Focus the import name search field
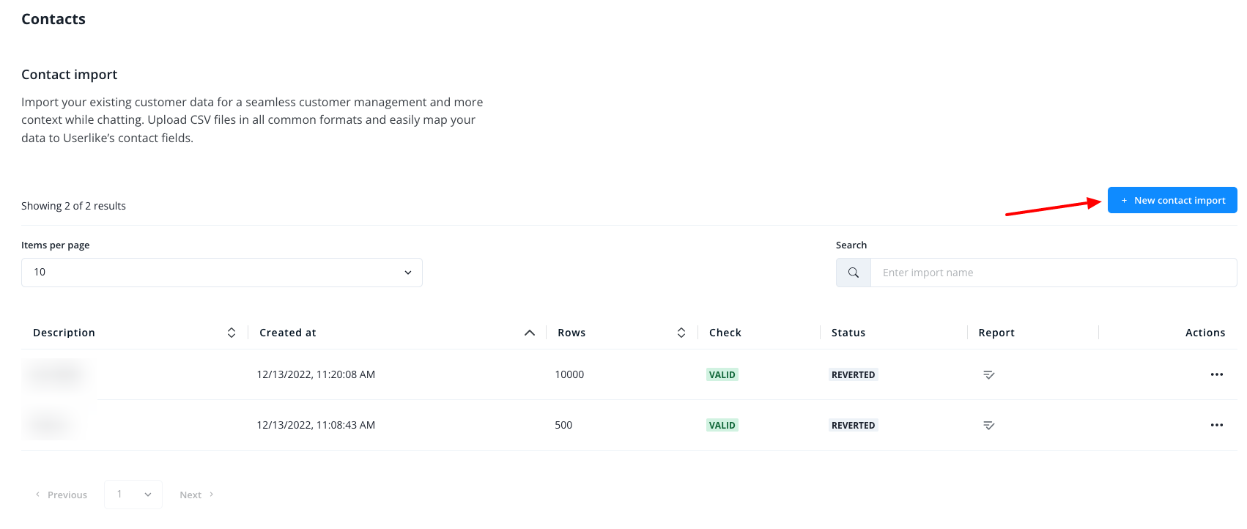1247x529 pixels. click(1053, 273)
